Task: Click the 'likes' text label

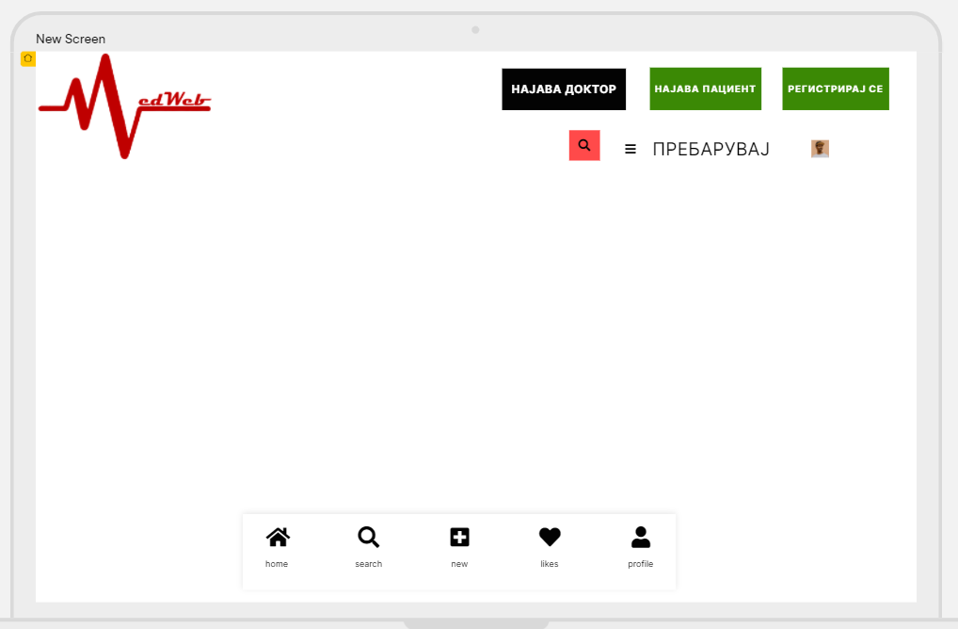Action: click(550, 564)
